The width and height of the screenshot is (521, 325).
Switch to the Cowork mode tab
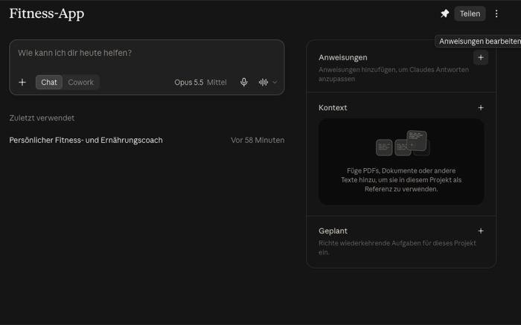coord(80,83)
